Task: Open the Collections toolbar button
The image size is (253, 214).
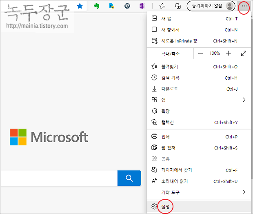Action: click(x=178, y=6)
